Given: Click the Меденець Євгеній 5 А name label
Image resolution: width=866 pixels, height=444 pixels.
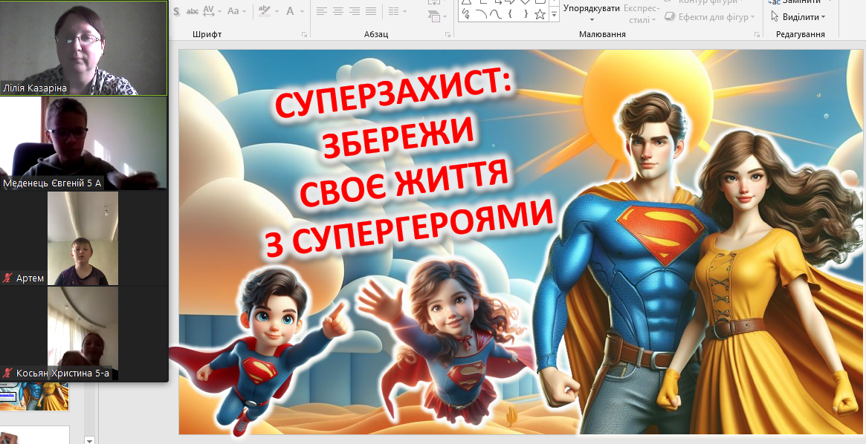Looking at the screenshot, I should click(53, 183).
